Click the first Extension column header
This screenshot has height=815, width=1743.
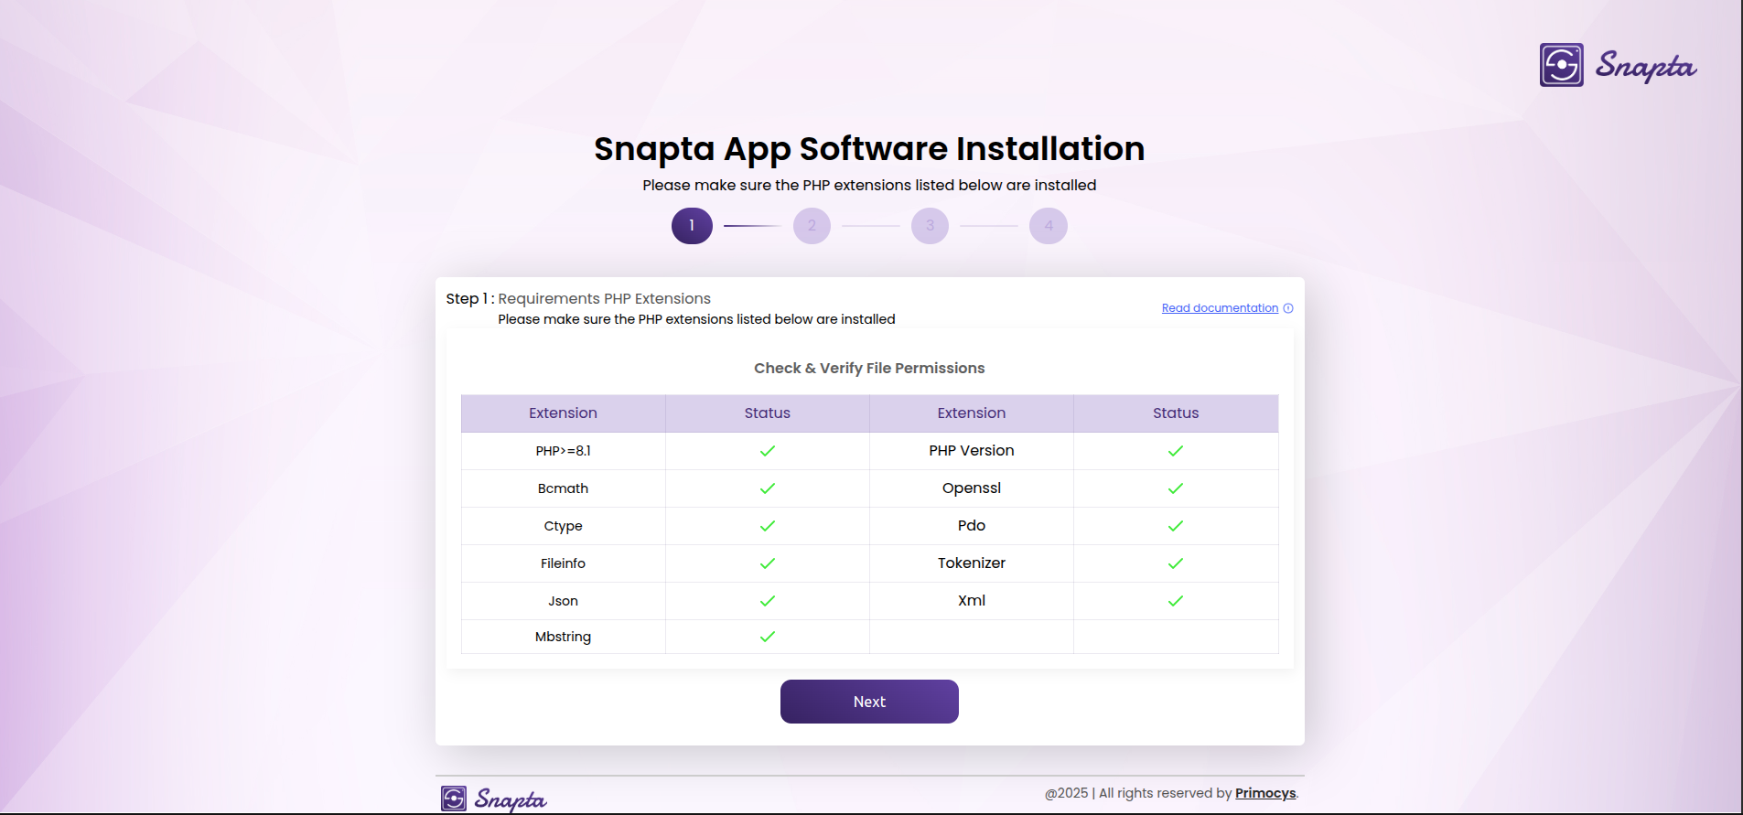(x=563, y=413)
